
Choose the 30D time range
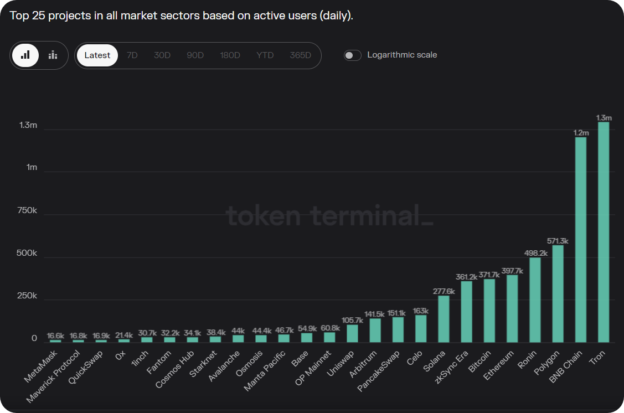pos(162,55)
